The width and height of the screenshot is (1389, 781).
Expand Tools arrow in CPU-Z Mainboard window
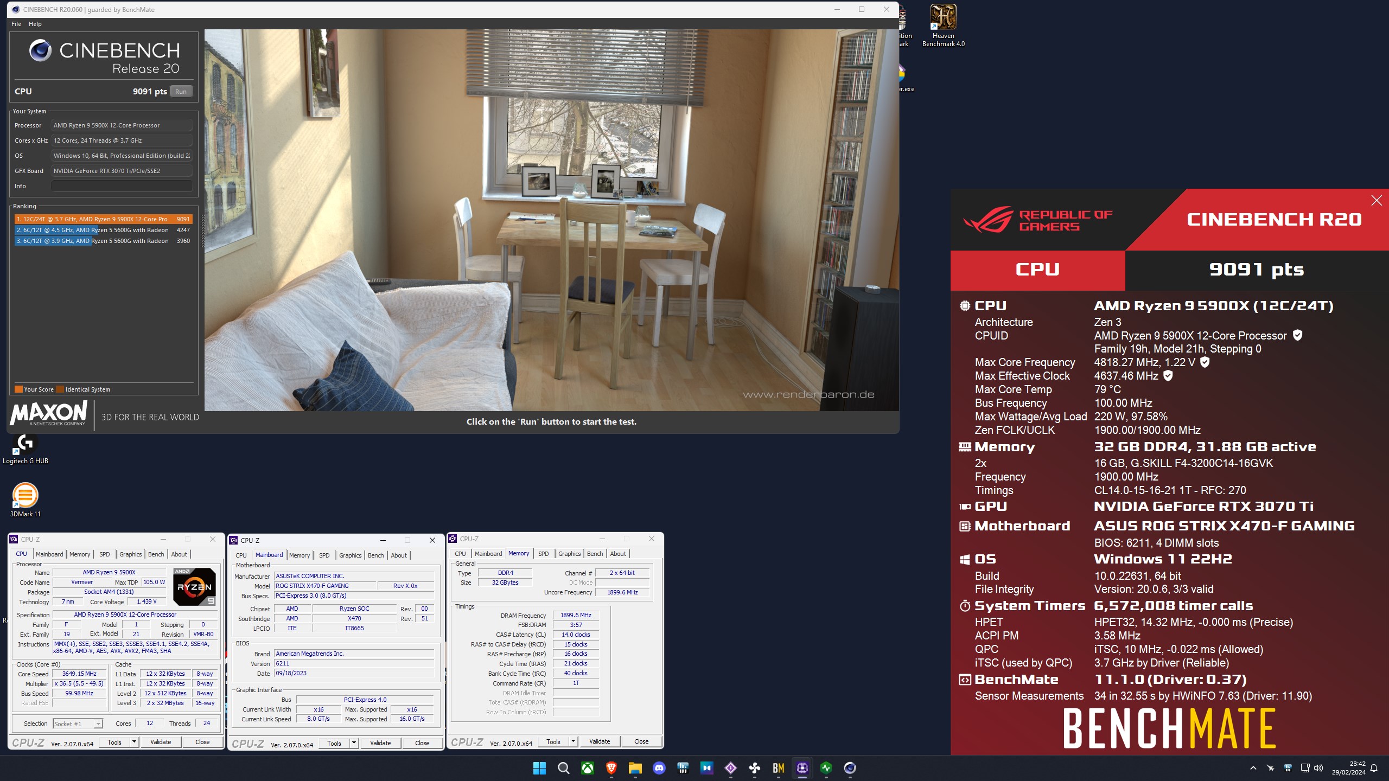354,743
